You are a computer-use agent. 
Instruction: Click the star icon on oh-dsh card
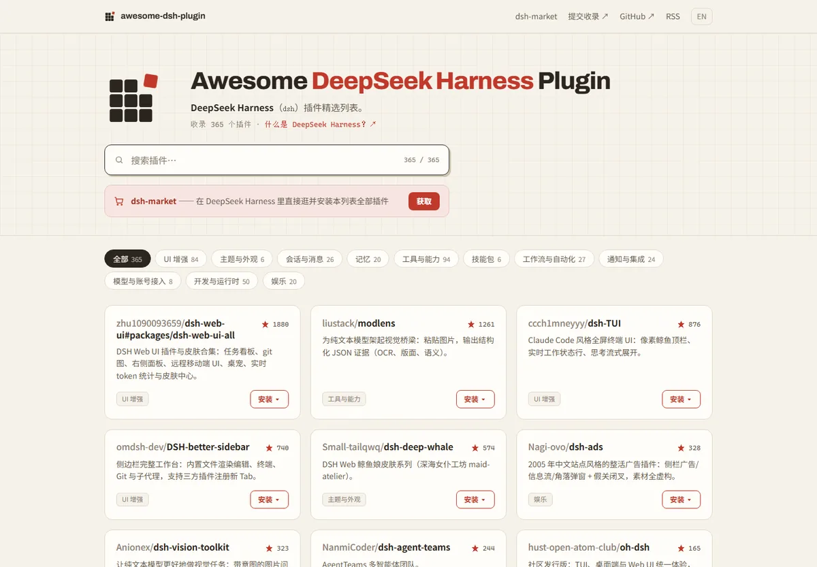681,548
